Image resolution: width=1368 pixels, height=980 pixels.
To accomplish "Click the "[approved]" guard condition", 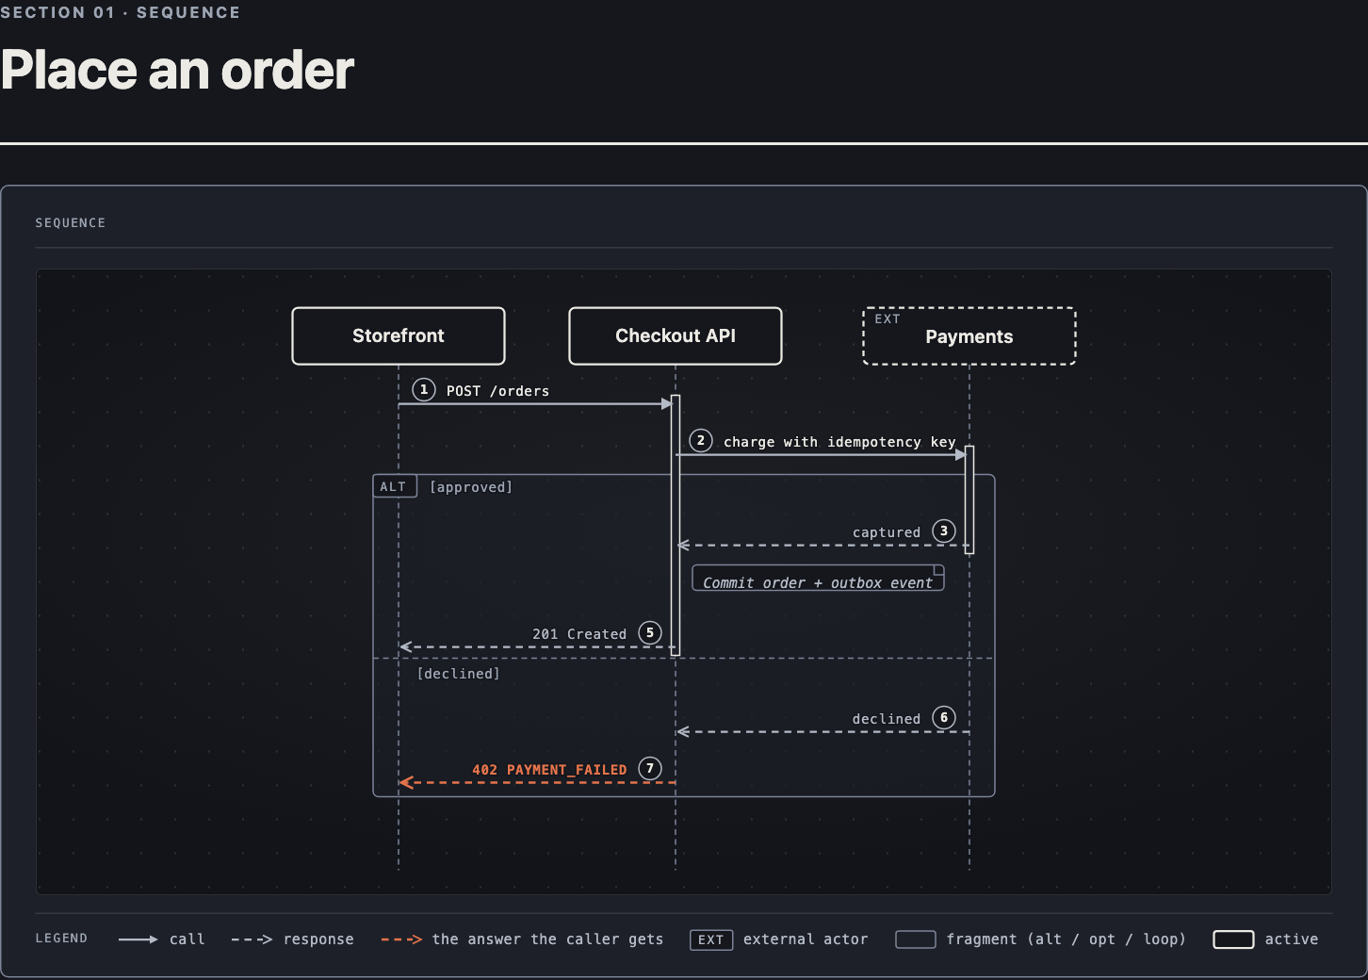I will click(x=471, y=487).
